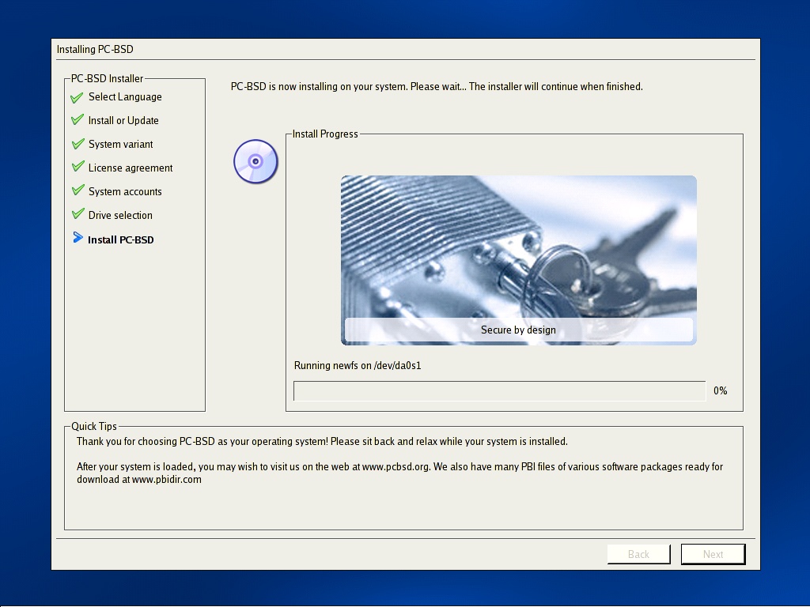Click the checkmark next to License agreement
The width and height of the screenshot is (810, 607).
pyautogui.click(x=78, y=167)
